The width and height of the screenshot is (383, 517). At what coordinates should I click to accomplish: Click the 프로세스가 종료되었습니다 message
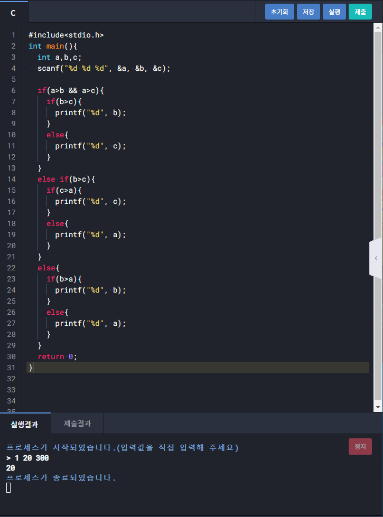click(61, 478)
